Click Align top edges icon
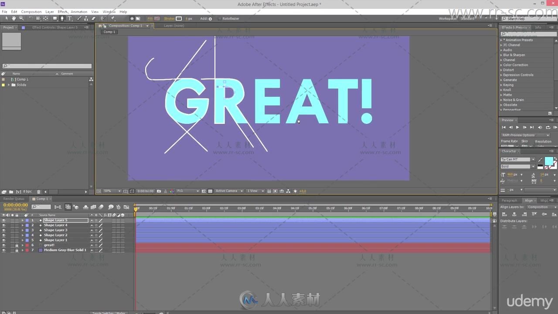The width and height of the screenshot is (558, 314). coord(535,214)
